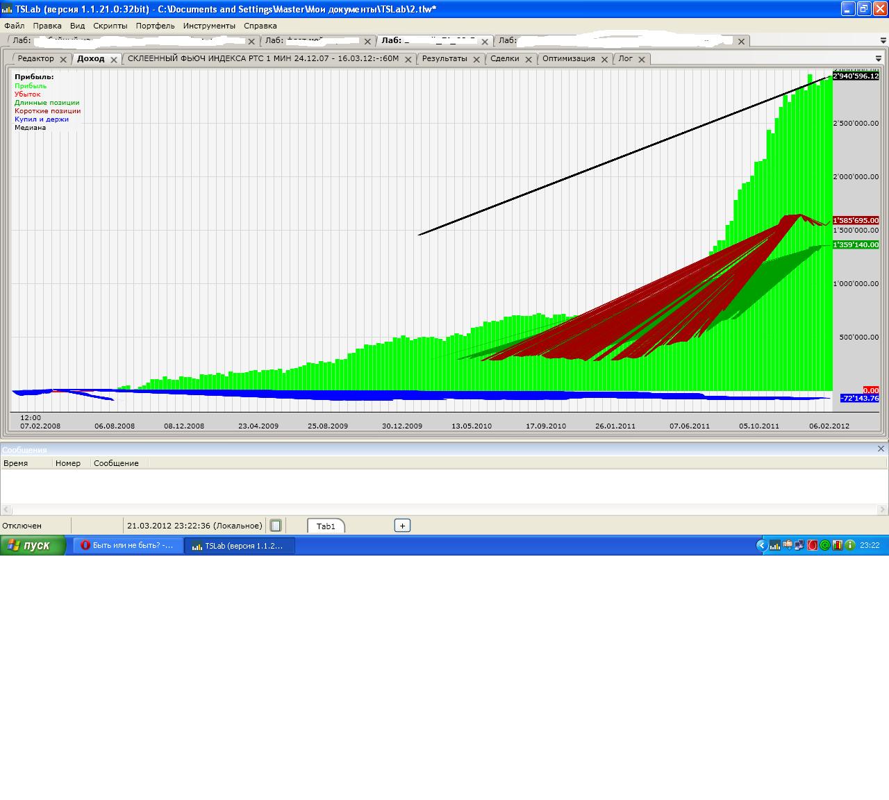The height and width of the screenshot is (800, 889).
Task: Click the 07.02.2008 date label
Action: 40,426
